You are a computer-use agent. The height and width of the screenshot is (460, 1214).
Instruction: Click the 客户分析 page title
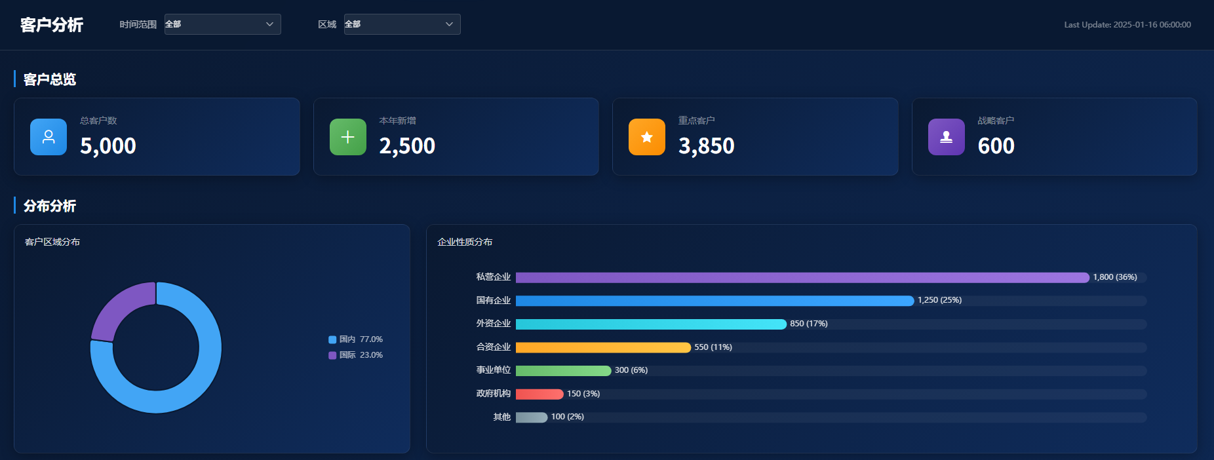[52, 25]
